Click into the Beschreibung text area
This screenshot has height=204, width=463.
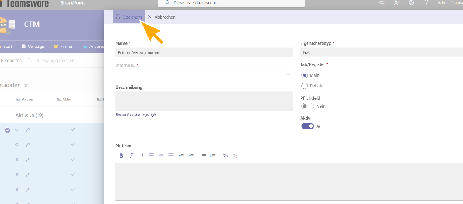pyautogui.click(x=204, y=101)
